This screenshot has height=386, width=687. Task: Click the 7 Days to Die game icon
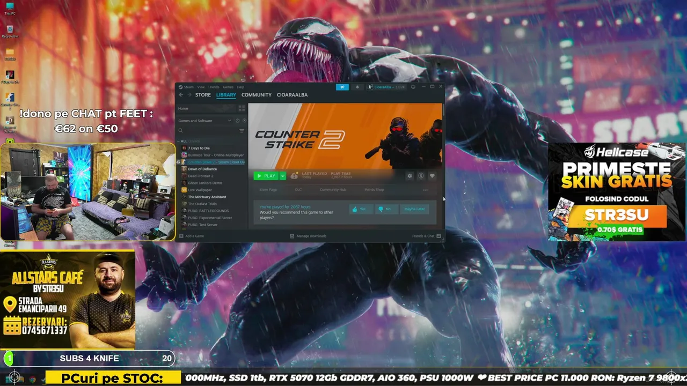pos(184,148)
